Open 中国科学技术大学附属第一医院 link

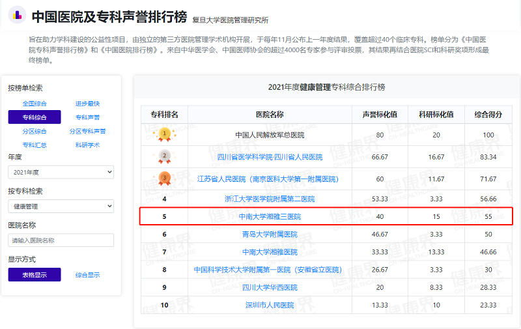click(x=268, y=270)
